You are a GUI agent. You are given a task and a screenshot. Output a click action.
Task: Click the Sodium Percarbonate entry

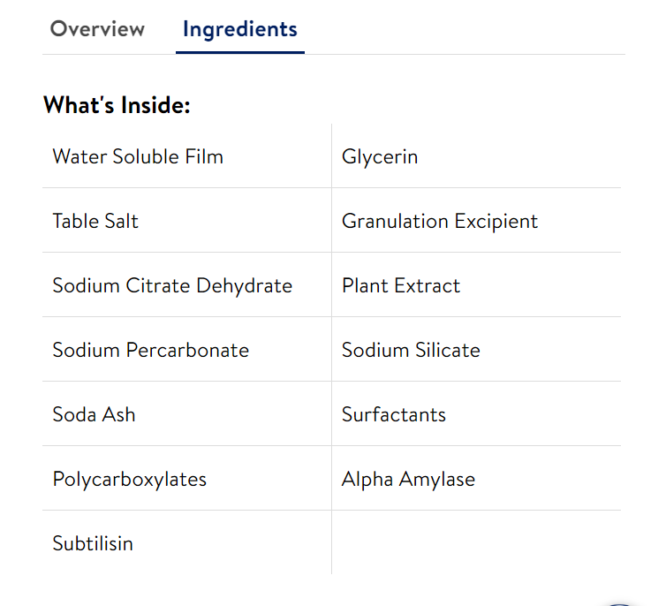150,350
